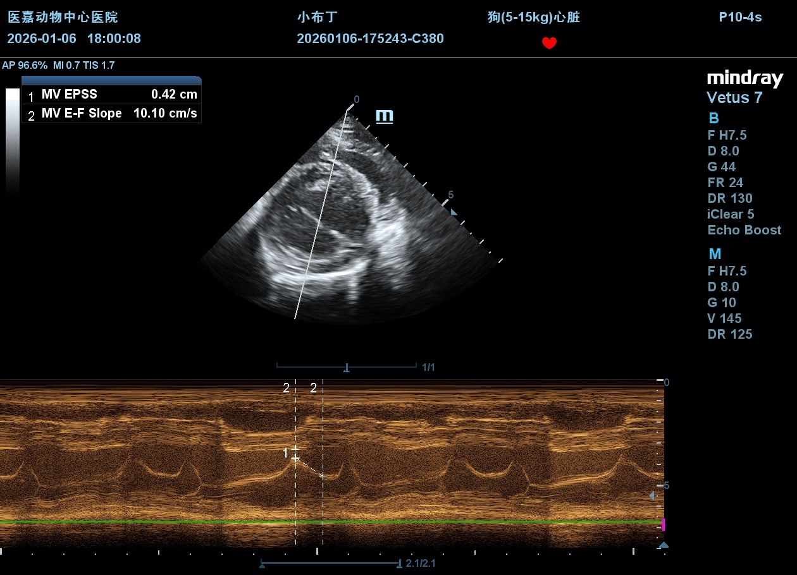
Task: Click the G 10 gain parameter
Action: (722, 303)
